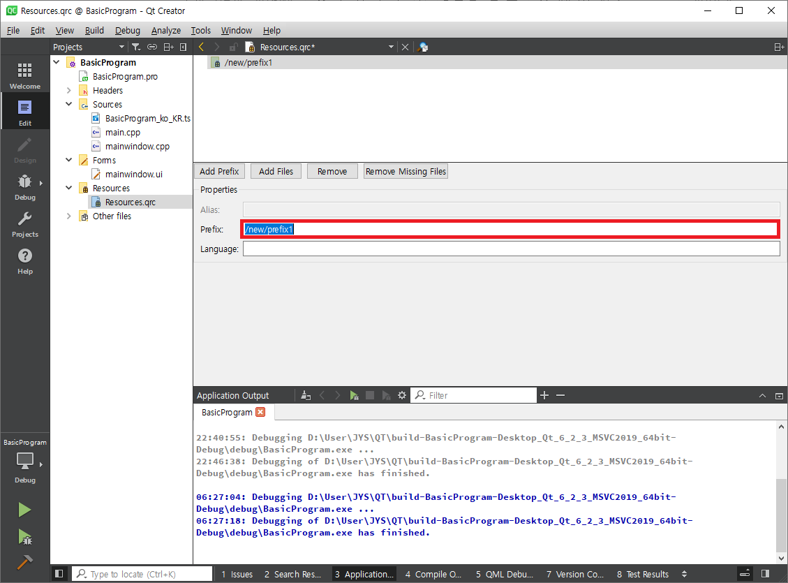Switch to Edit mode in sidebar
The height and width of the screenshot is (583, 788).
click(x=24, y=112)
